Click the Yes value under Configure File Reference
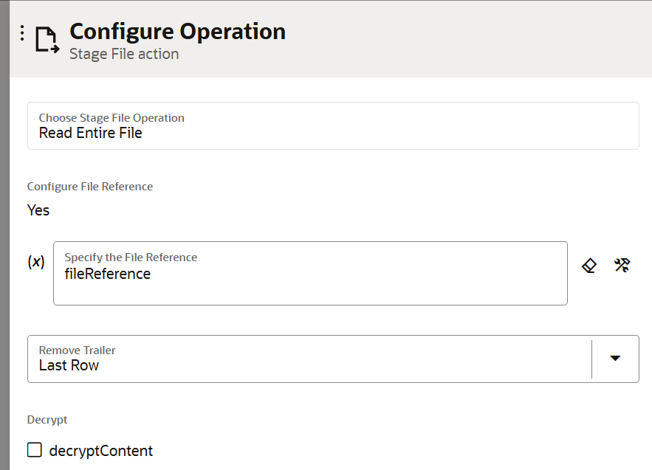This screenshot has height=470, width=652. (x=38, y=210)
